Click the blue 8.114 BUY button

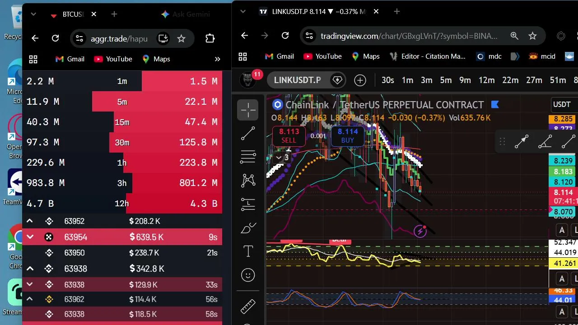coord(347,135)
